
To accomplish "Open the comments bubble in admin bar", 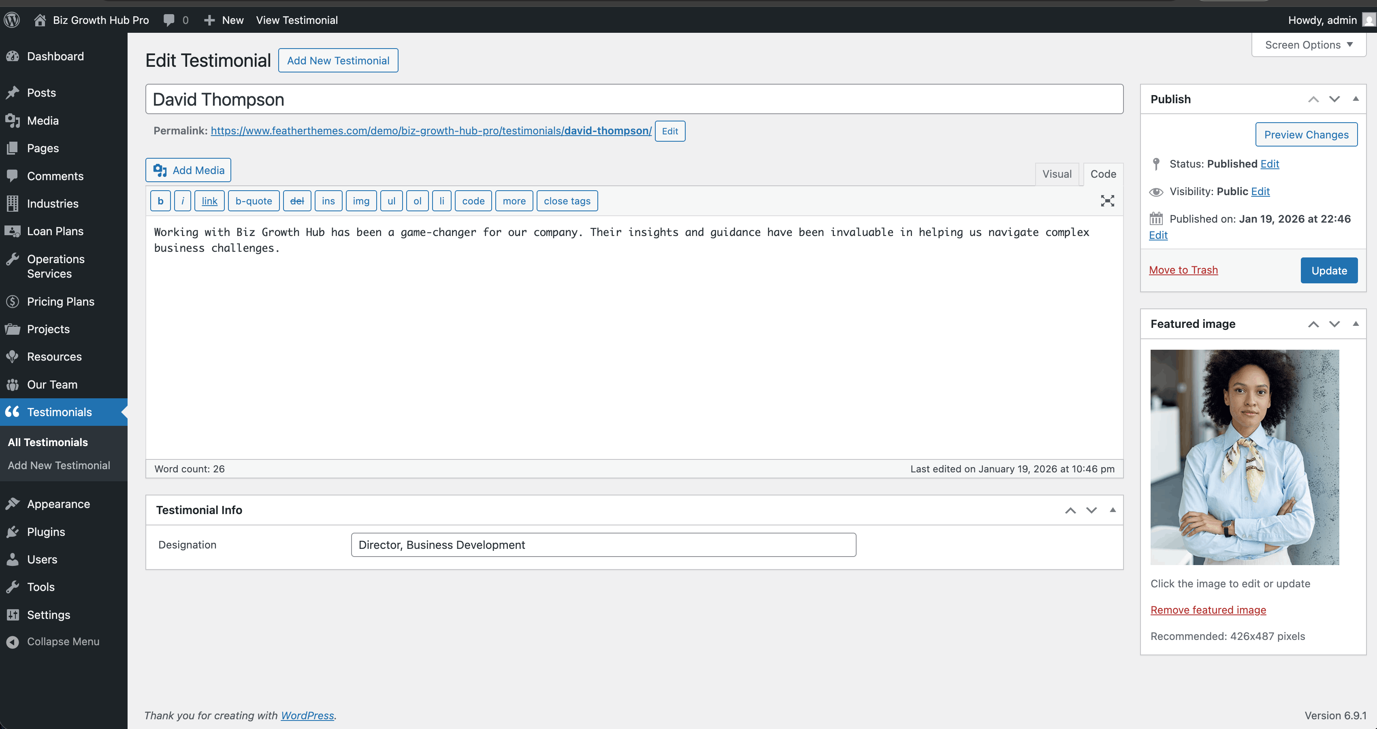I will click(169, 20).
